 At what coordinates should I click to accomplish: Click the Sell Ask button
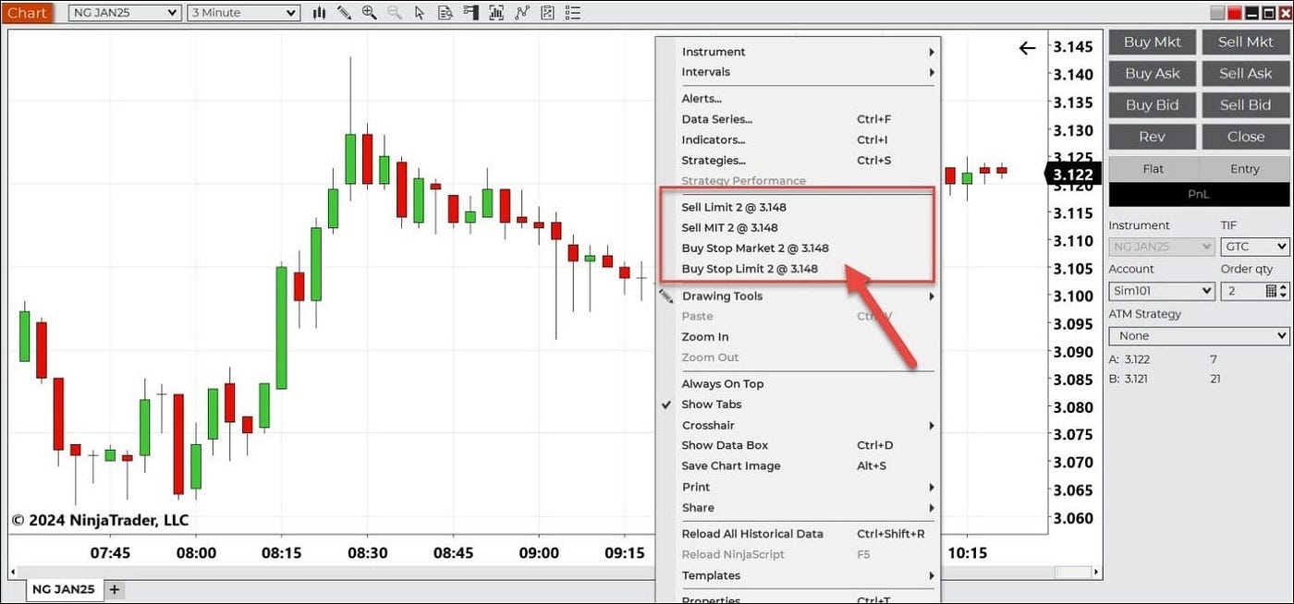click(1245, 73)
